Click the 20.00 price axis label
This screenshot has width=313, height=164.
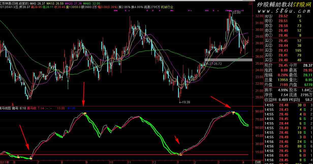click(259, 97)
